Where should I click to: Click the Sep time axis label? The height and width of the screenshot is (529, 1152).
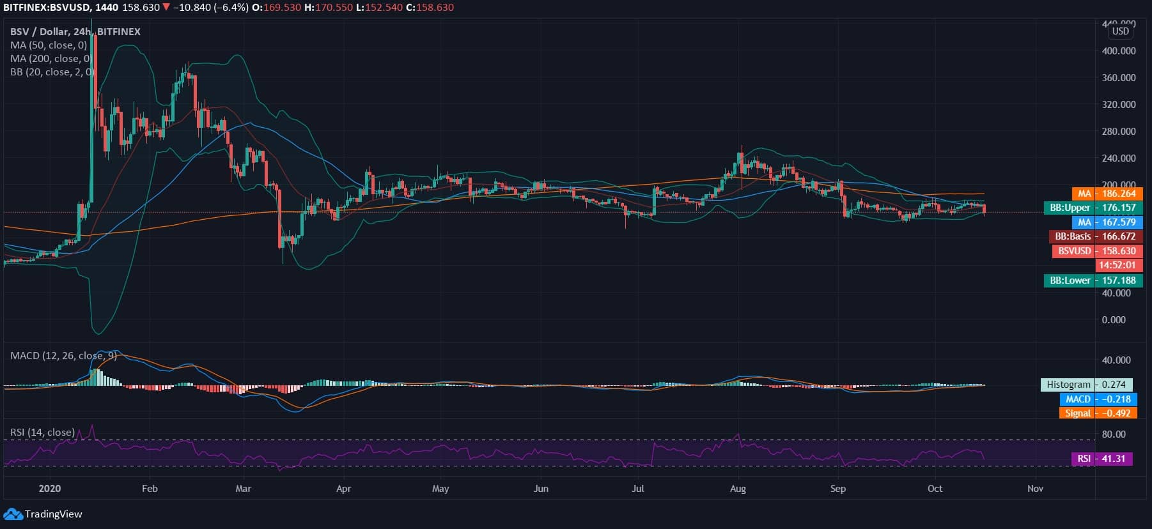[x=838, y=489]
